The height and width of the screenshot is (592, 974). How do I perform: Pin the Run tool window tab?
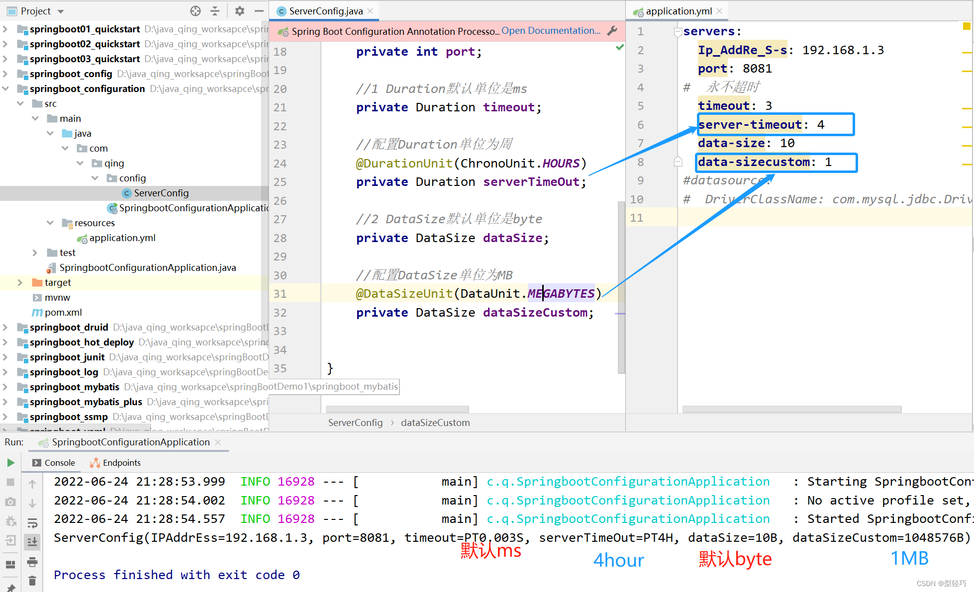coord(11,587)
